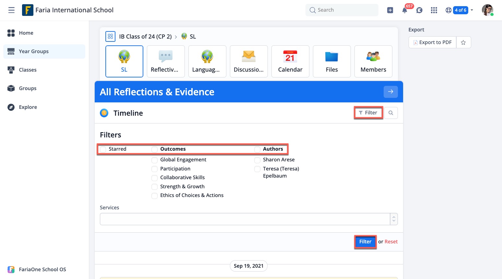
Task: Click the Search field in top bar
Action: click(x=342, y=10)
